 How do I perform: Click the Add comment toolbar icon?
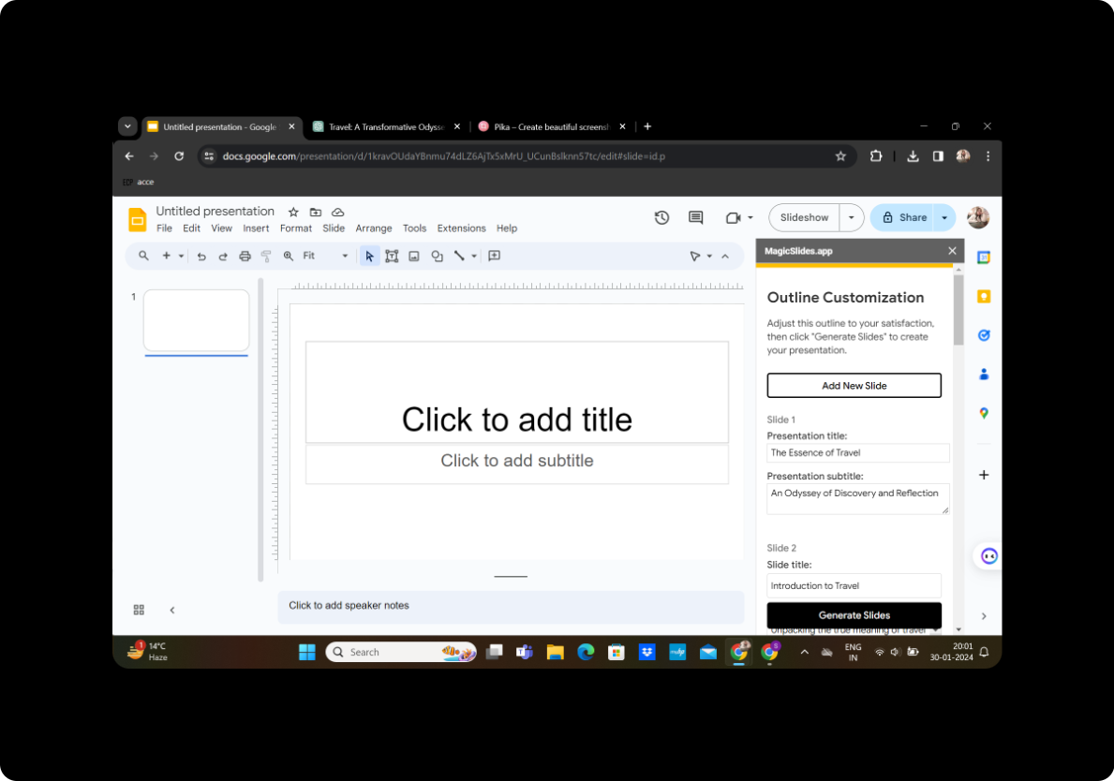[x=495, y=256]
